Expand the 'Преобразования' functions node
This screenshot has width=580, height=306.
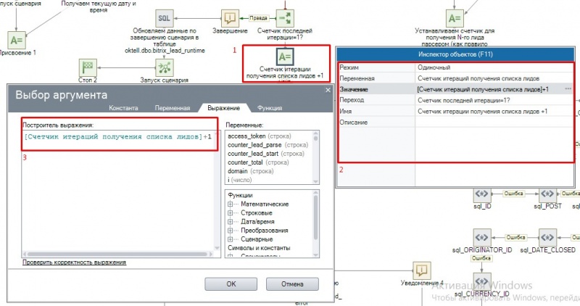click(231, 231)
